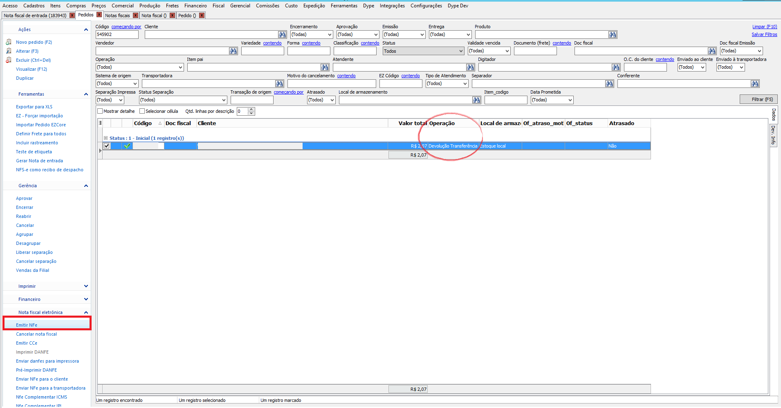This screenshot has height=408, width=781.
Task: Click the Produto field search binoculars icon
Action: pos(612,35)
